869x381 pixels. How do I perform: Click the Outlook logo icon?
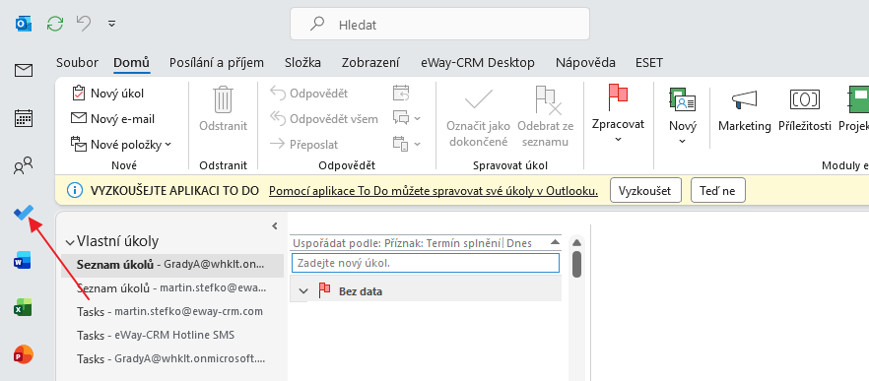(24, 24)
